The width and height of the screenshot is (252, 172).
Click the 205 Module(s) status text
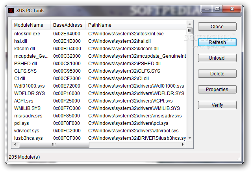click(24, 157)
